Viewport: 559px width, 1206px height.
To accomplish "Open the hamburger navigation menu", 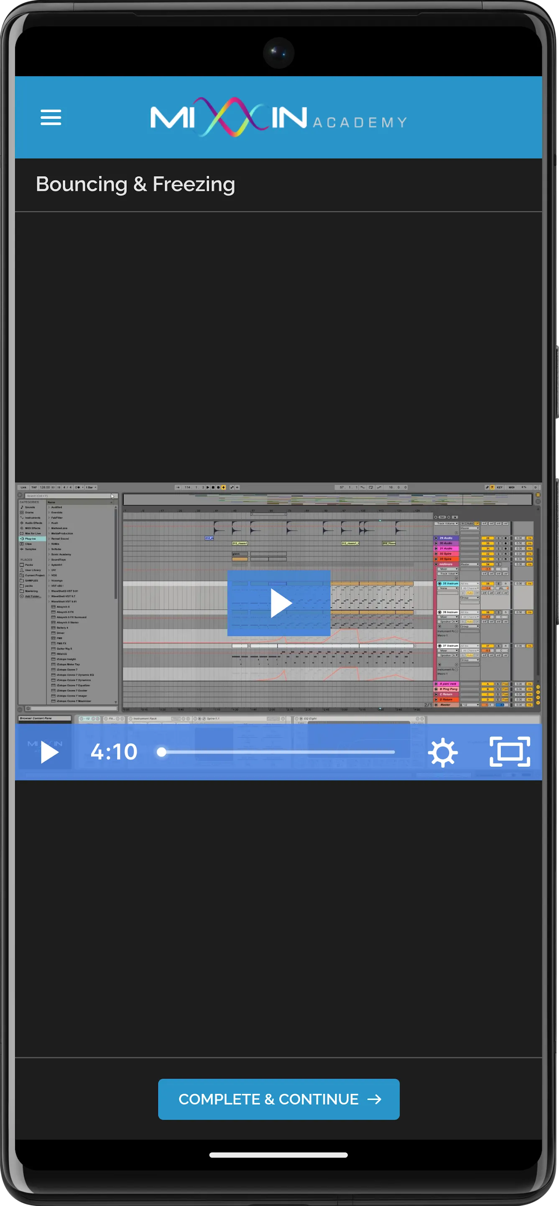I will tap(51, 117).
